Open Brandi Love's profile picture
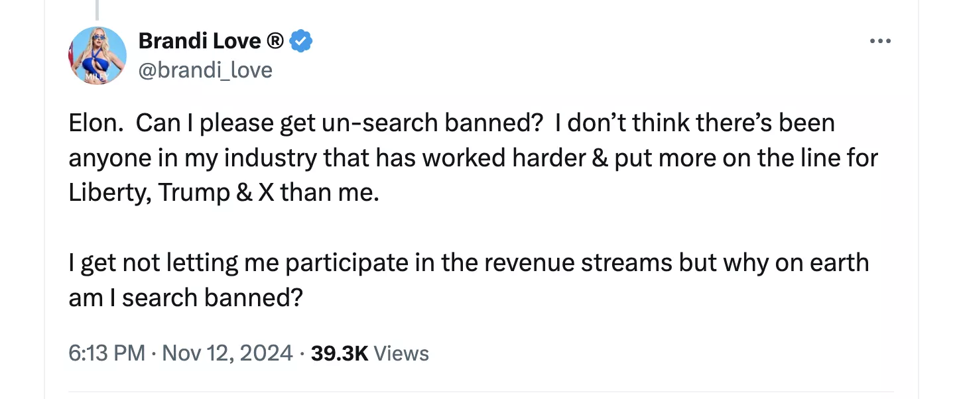The width and height of the screenshot is (959, 399). click(x=97, y=56)
